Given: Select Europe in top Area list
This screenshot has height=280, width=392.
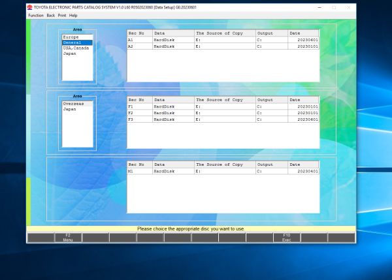Looking at the screenshot, I should 77,37.
